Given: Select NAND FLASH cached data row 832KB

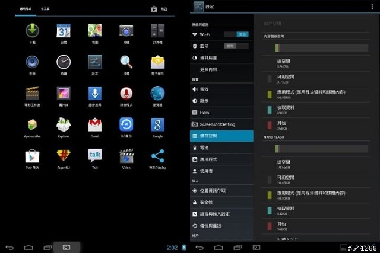Looking at the screenshot, I should coord(316,211).
